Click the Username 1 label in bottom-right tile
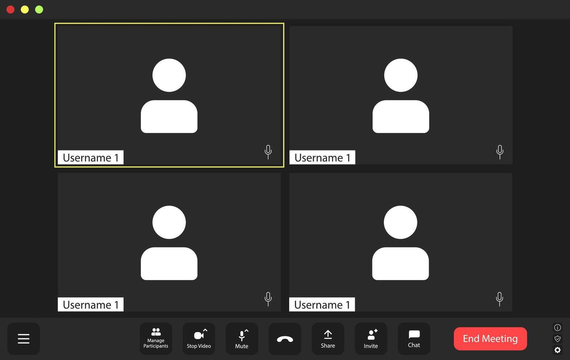570x360 pixels. point(322,305)
